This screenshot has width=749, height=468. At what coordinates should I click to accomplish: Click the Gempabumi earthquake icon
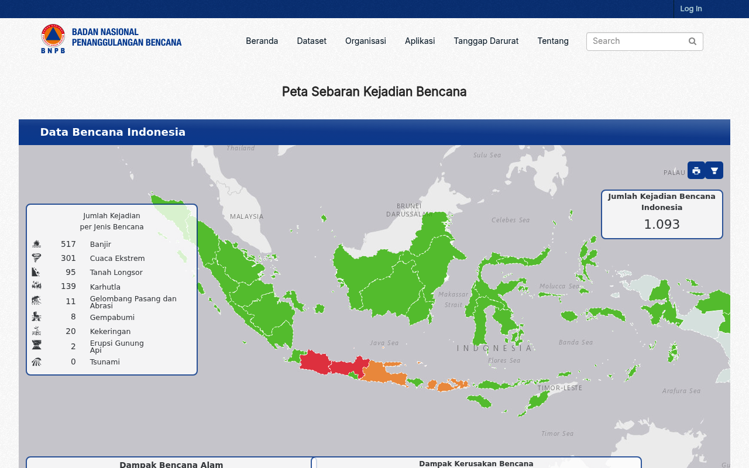[x=36, y=316]
